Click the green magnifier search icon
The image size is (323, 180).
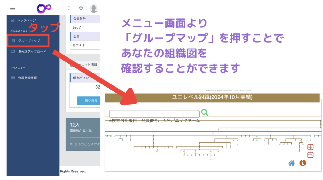pos(205,113)
